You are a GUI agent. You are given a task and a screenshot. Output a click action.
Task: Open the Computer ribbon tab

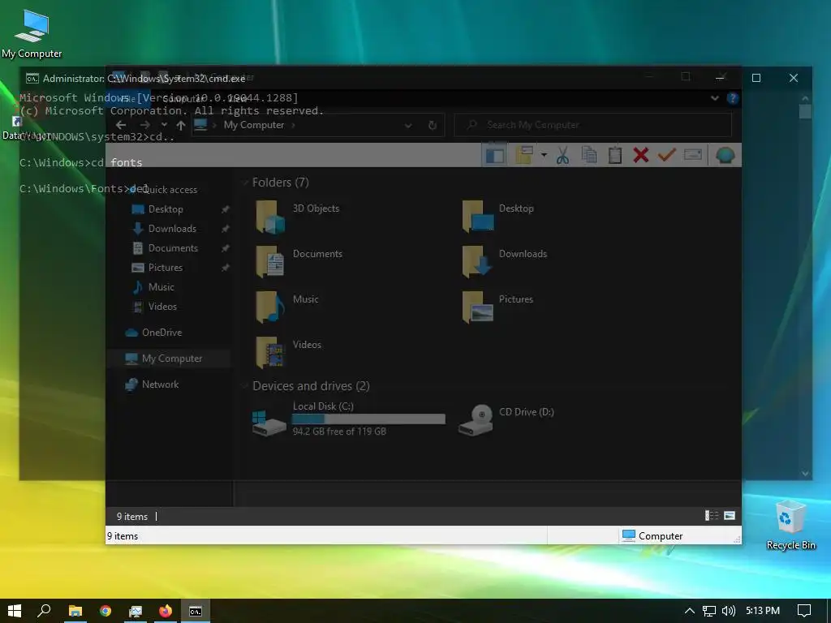(x=183, y=98)
